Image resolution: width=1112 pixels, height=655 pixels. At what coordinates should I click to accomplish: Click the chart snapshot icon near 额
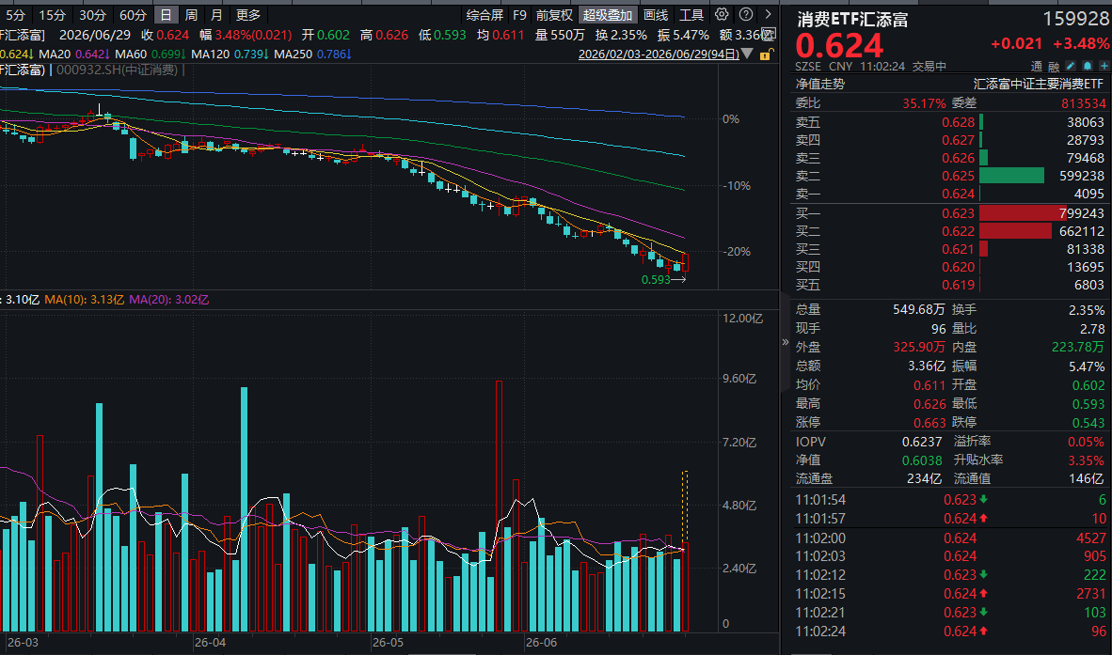[x=770, y=34]
